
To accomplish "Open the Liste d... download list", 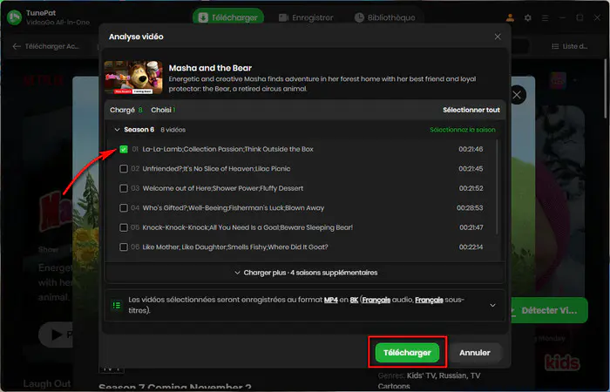I will [570, 46].
